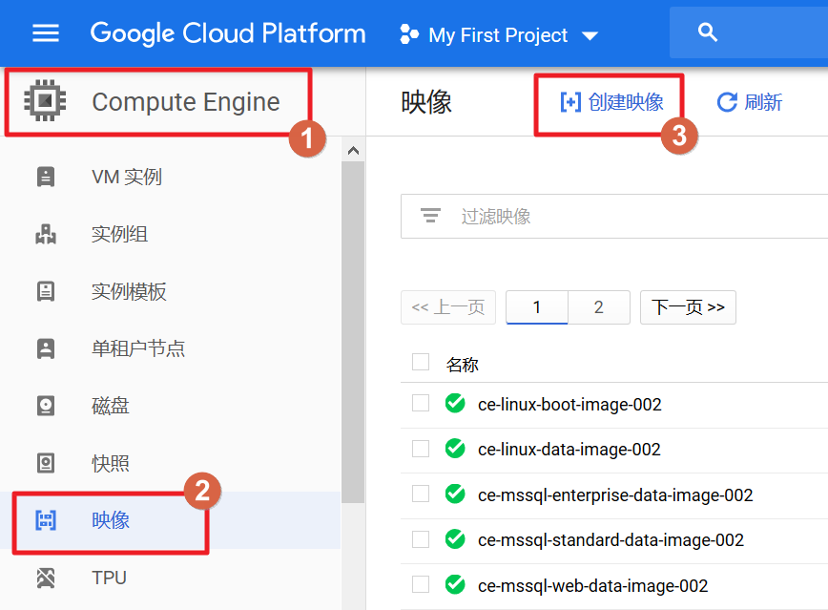Open the hamburger navigation menu
Viewport: 828px width, 610px height.
click(x=46, y=33)
